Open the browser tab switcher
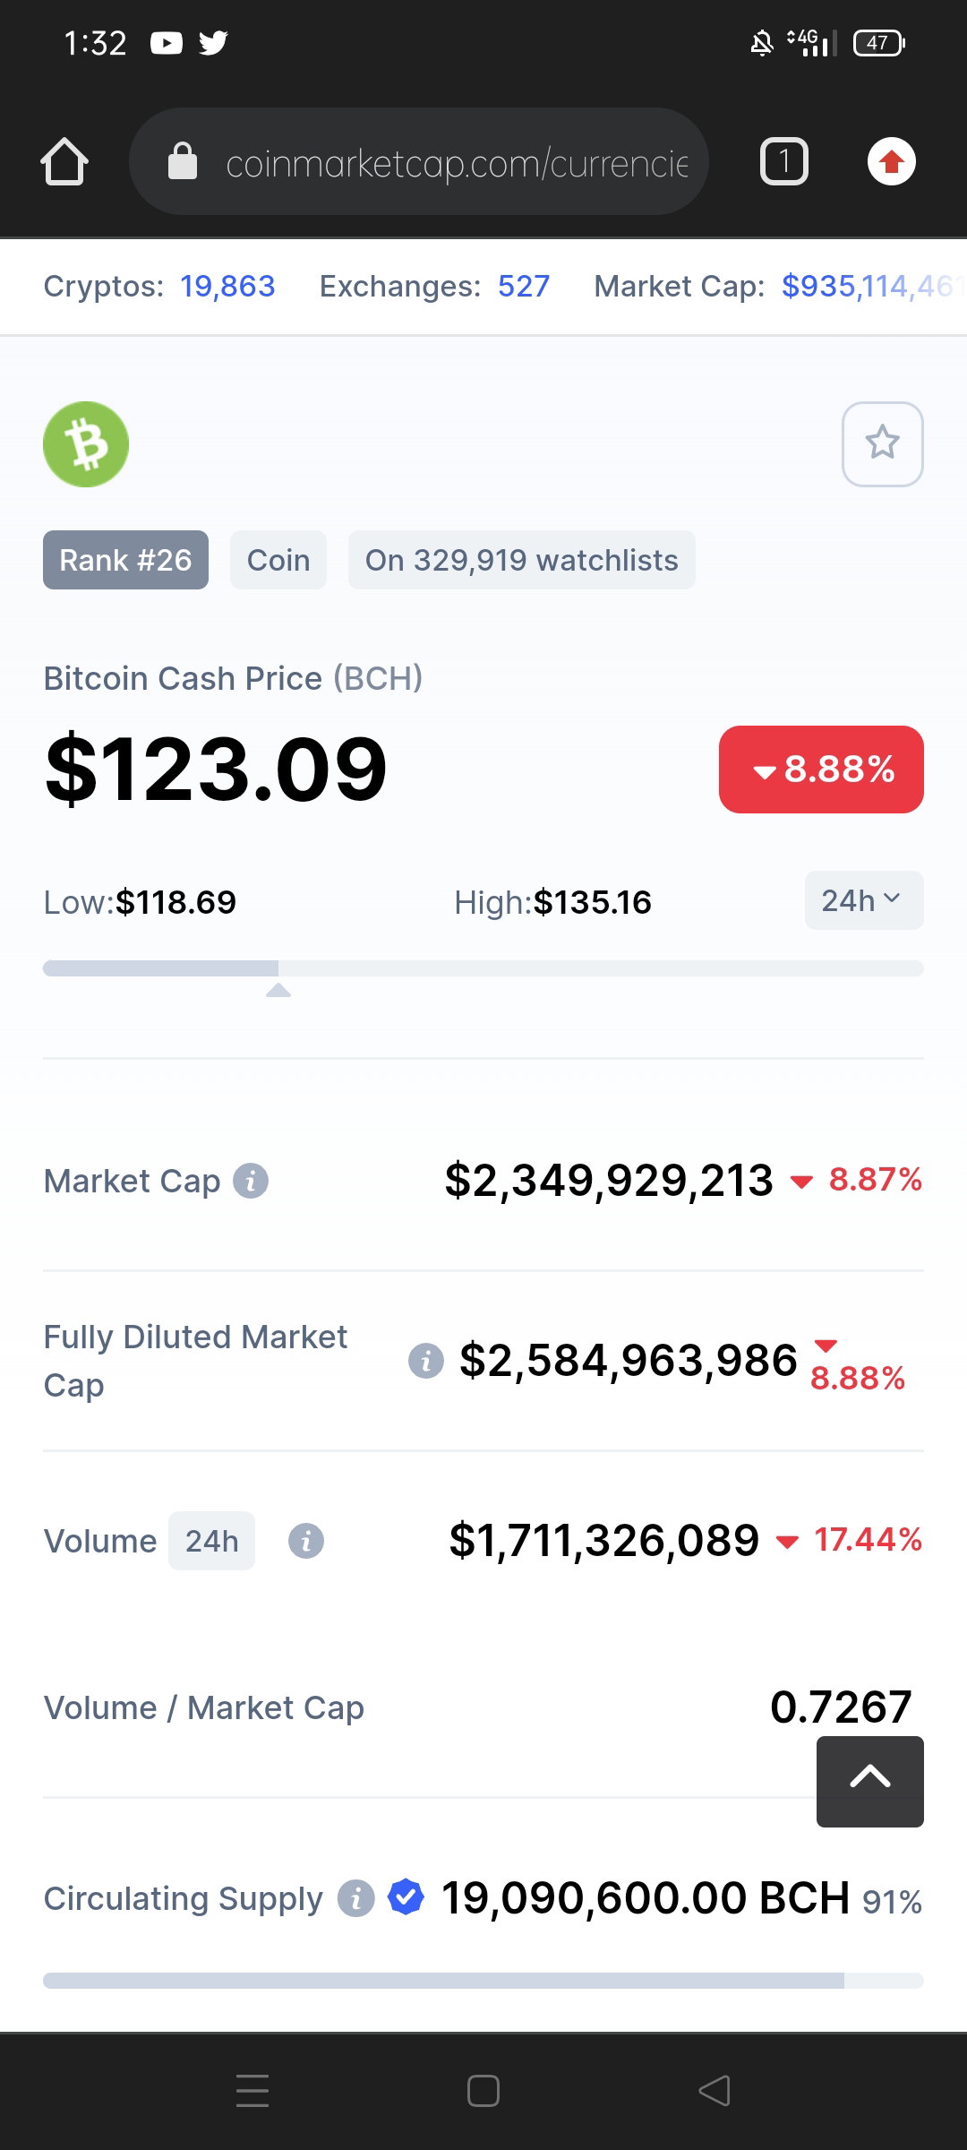The height and width of the screenshot is (2150, 967). [784, 162]
